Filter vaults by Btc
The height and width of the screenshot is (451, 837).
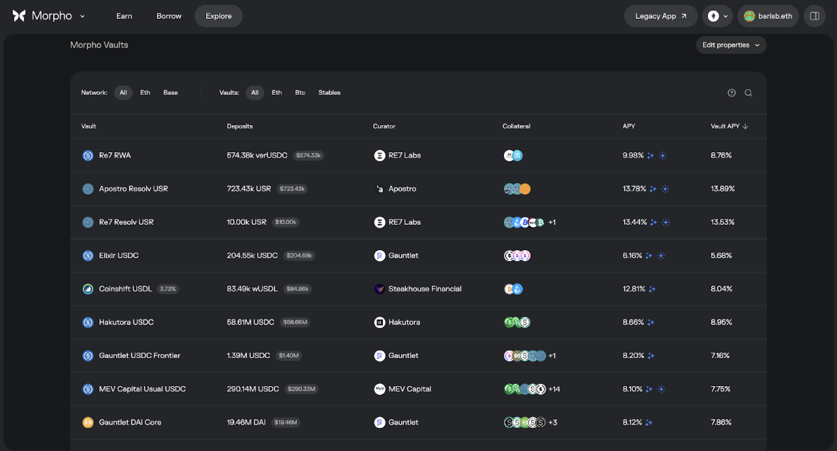coord(300,93)
